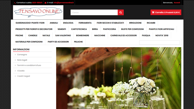Viewport: 194px width, 109px height.
Task: Click the phone number 0831-986211
Action: click(37, 3)
